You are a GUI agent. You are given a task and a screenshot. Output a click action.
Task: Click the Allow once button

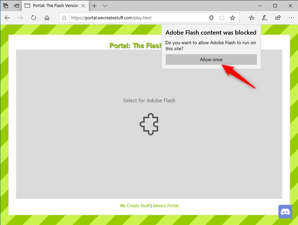211,59
